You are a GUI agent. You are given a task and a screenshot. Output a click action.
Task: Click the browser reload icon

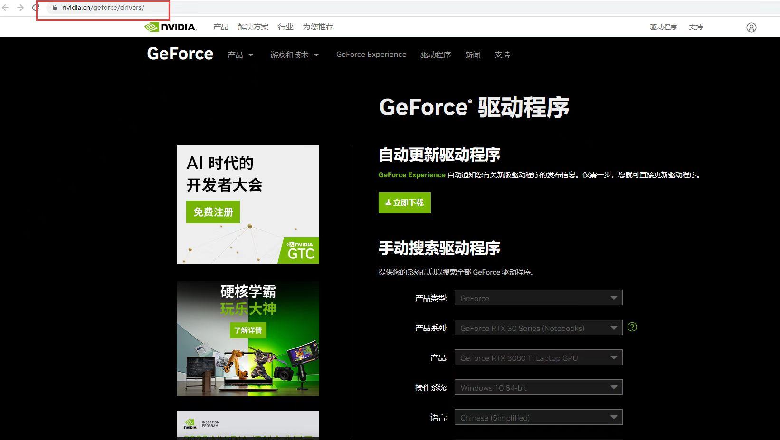pos(35,8)
